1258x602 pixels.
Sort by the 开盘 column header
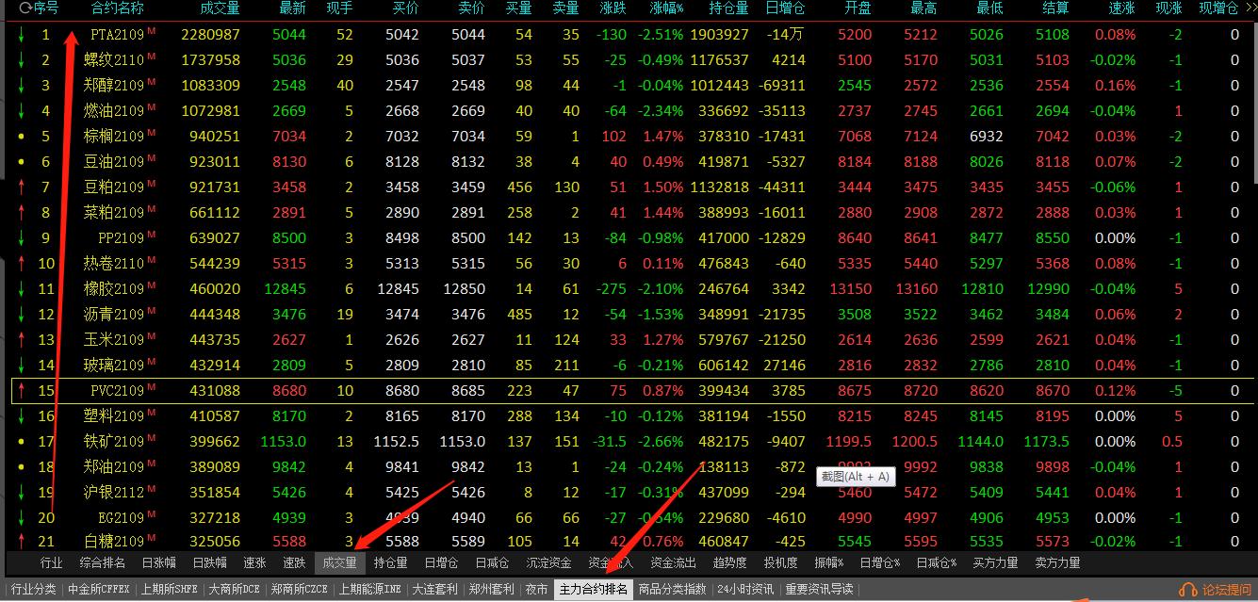point(858,8)
